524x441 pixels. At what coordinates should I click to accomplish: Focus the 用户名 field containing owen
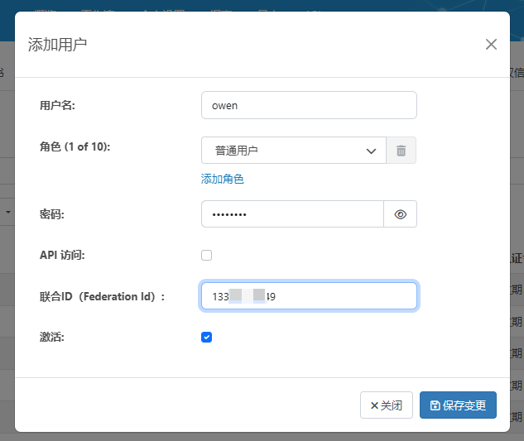pos(309,105)
